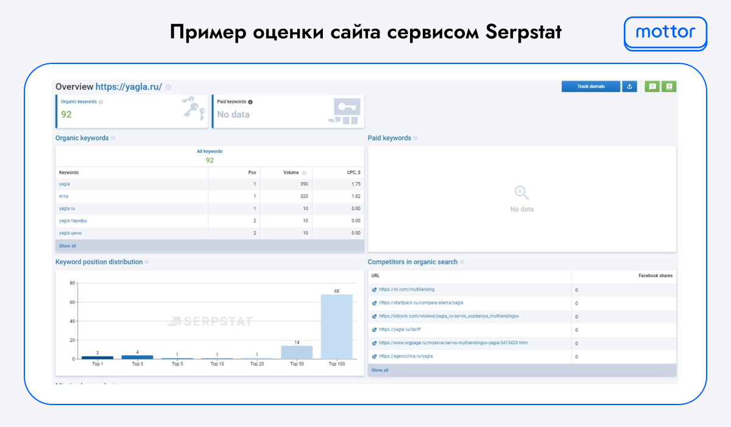Open external link icon for yagla.ru/tariff row

pos(374,330)
